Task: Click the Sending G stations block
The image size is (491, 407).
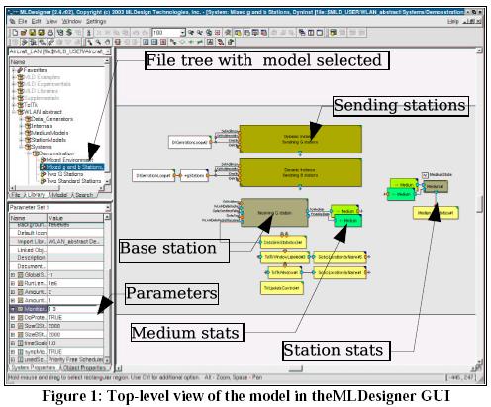Action: 300,139
